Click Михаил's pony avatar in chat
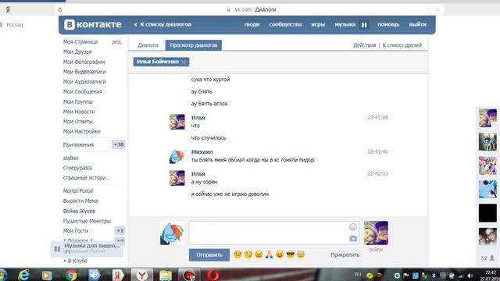 coord(177,156)
